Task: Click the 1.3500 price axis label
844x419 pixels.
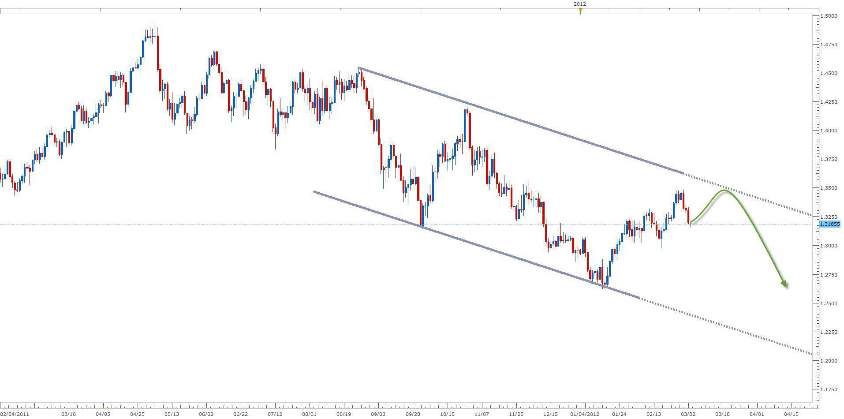Action: 829,188
